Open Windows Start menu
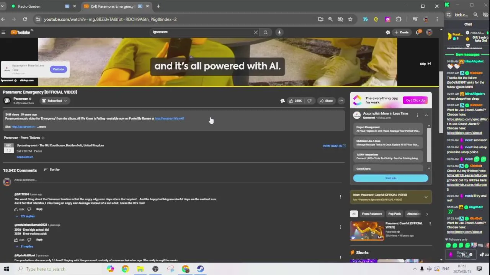Image resolution: width=490 pixels, height=275 pixels. (x=6, y=269)
